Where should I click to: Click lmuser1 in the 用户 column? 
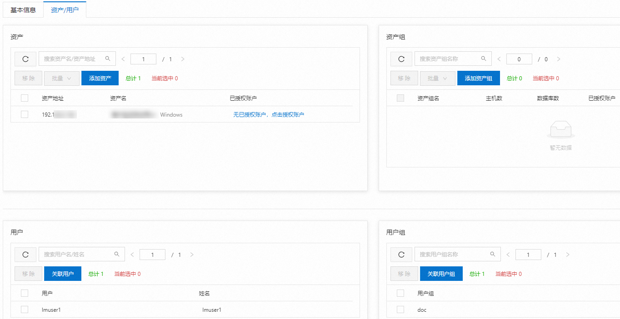tap(51, 310)
